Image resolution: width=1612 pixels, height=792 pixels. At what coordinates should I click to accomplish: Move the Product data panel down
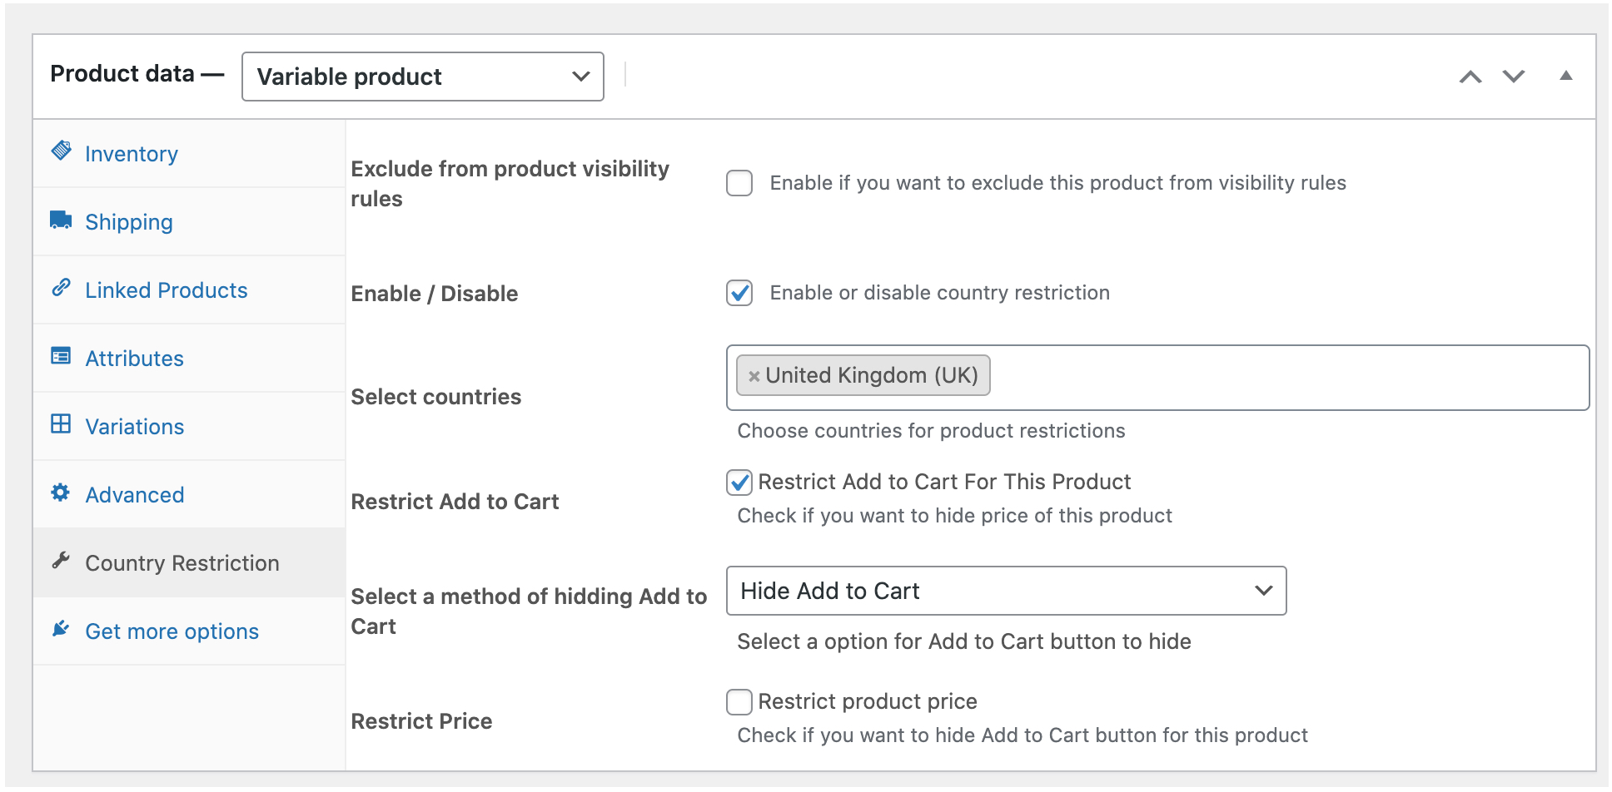1514,77
